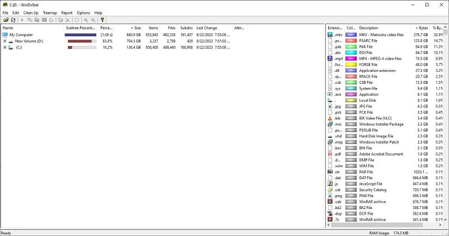Click the extension list vertical scrollbar
This screenshot has width=449, height=236.
(x=446, y=123)
